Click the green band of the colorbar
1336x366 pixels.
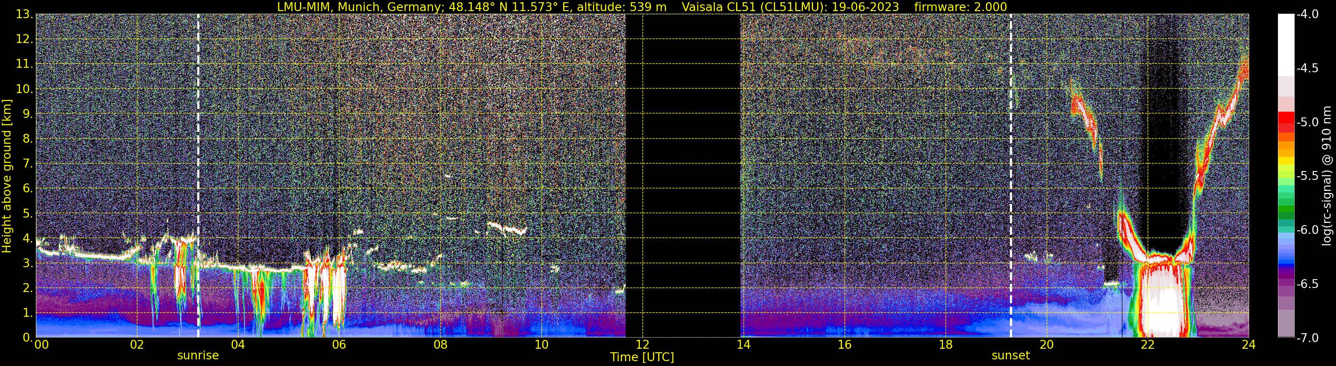[1285, 210]
